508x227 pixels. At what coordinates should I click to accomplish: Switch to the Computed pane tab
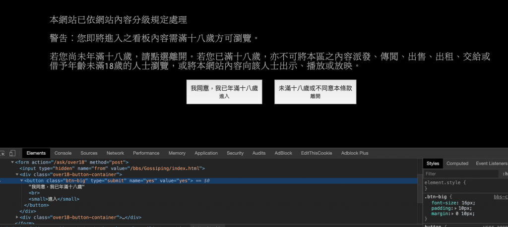(457, 164)
